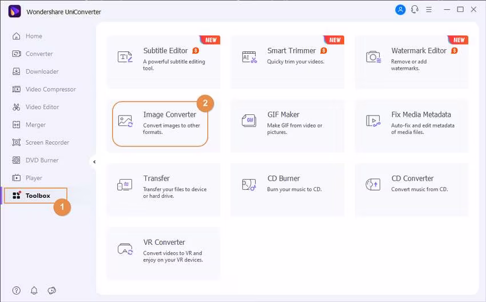Click the Watermark Editor camera icon
This screenshot has width=486, height=302.
click(373, 57)
